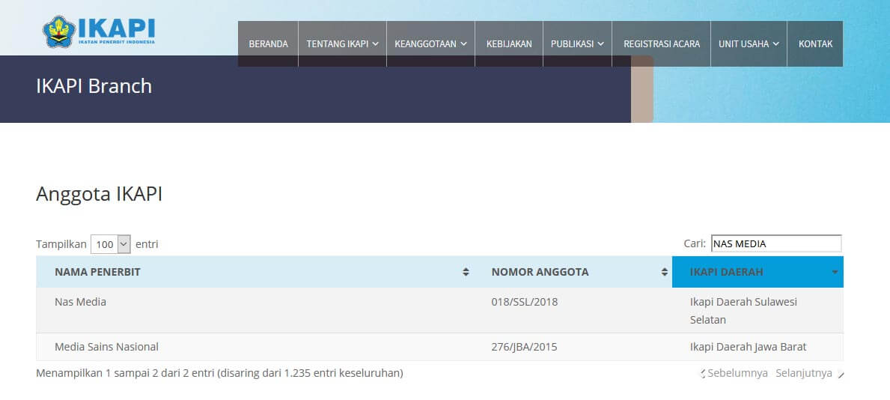Click the Selanjutnya pagination link
Viewport: 890px width, 400px height.
pos(804,373)
